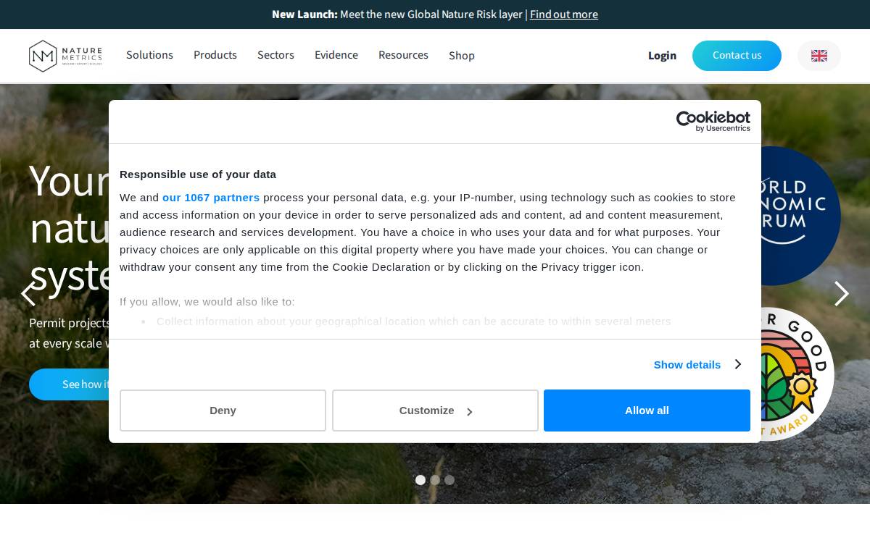This screenshot has width=870, height=543.
Task: Click the See how it works button
Action: [69, 384]
